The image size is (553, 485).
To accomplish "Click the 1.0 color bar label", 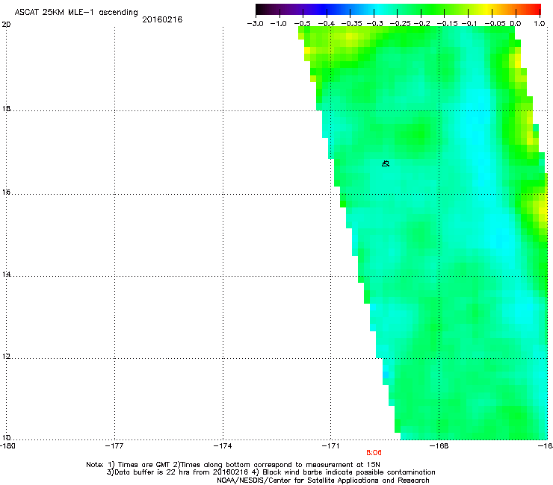I will coord(540,24).
